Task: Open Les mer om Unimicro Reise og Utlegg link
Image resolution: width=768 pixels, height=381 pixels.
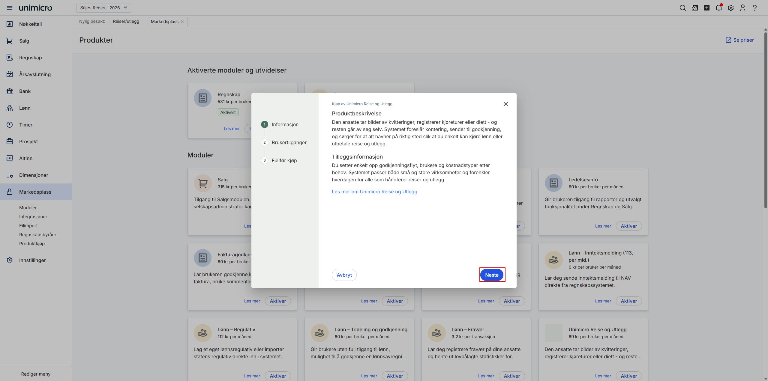Action: (x=374, y=192)
